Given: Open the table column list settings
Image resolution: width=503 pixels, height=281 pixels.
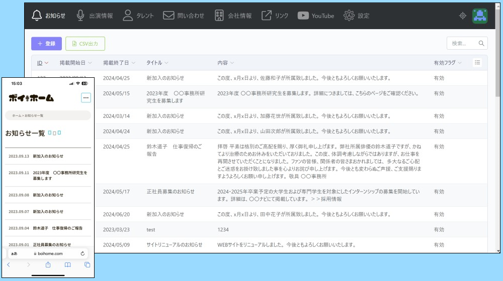Looking at the screenshot, I should coord(477,62).
